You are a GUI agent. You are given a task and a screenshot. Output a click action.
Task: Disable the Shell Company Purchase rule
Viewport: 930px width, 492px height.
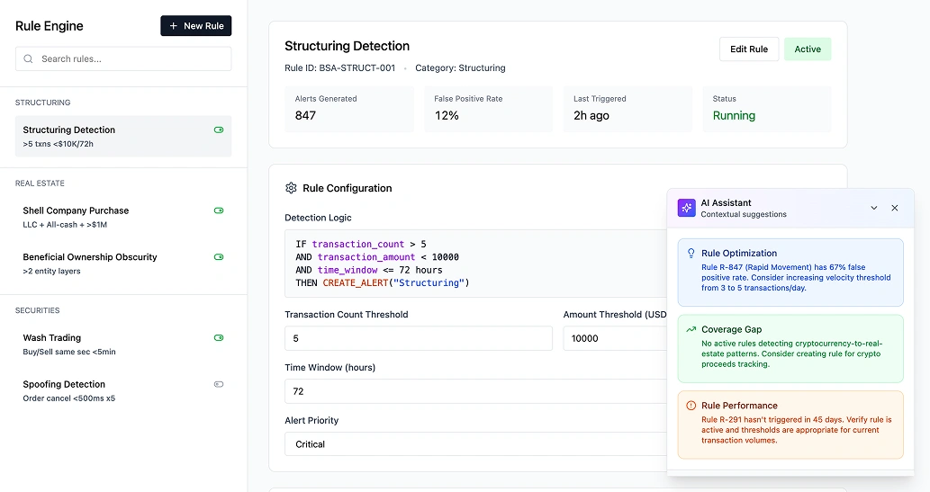218,210
